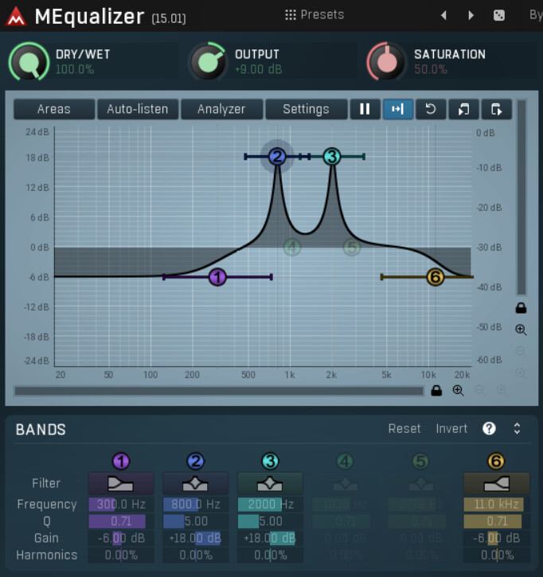
Task: Load the previous preset arrow
Action: 443,15
